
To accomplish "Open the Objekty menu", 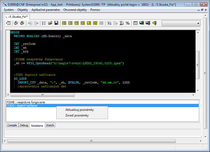I will click(22, 10).
